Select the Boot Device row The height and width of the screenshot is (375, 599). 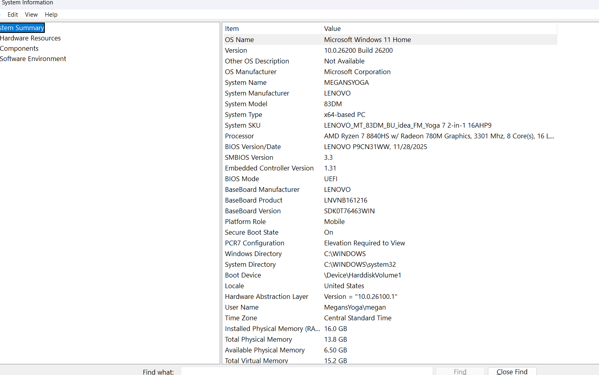tap(243, 275)
